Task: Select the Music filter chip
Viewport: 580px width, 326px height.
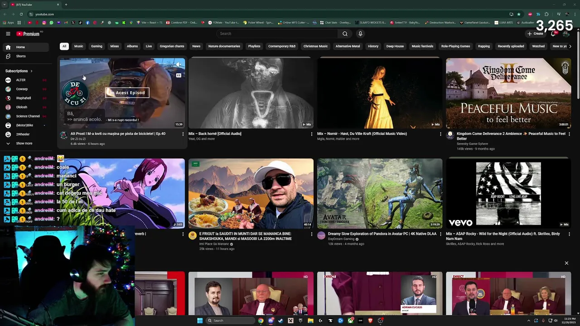Action: 79,46
